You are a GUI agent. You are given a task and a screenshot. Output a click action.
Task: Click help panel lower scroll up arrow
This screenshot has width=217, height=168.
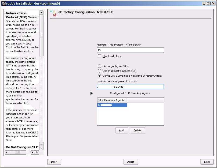(x=41, y=144)
